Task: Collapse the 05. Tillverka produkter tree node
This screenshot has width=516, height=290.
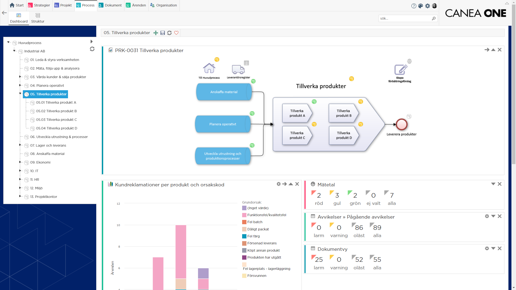Action: click(x=20, y=93)
